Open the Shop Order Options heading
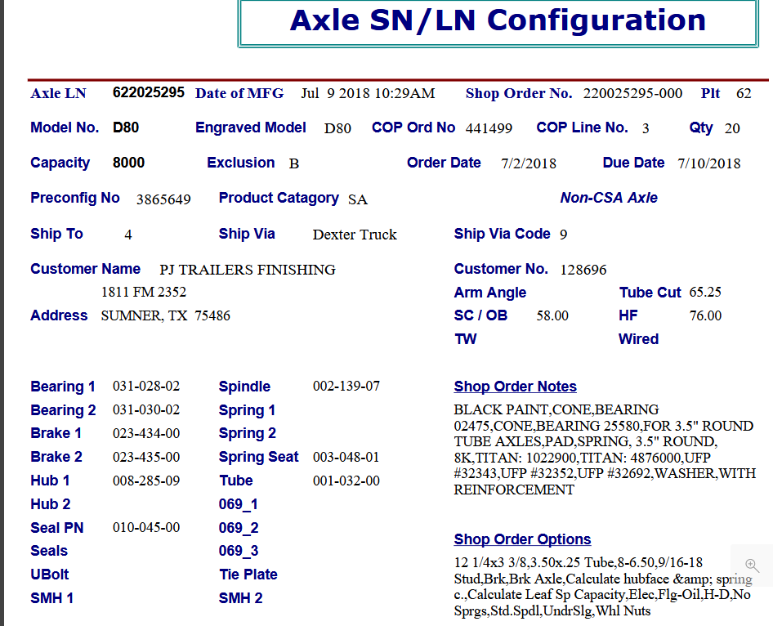773x626 pixels. coord(522,539)
